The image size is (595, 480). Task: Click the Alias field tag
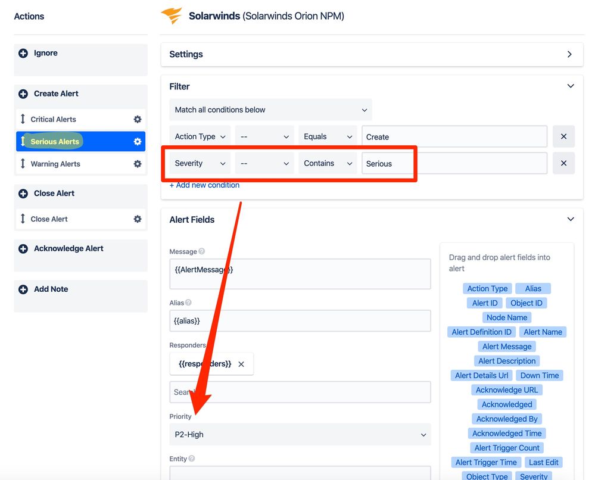click(x=533, y=288)
